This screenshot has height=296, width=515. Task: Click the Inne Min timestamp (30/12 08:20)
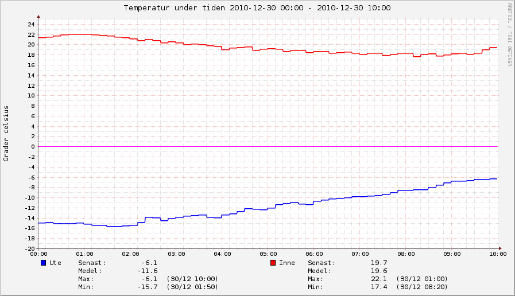(x=421, y=287)
